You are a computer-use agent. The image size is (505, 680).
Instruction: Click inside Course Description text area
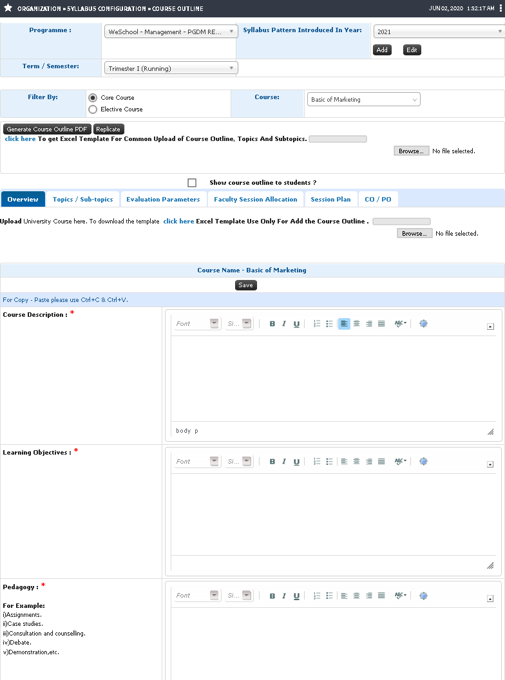pos(333,379)
